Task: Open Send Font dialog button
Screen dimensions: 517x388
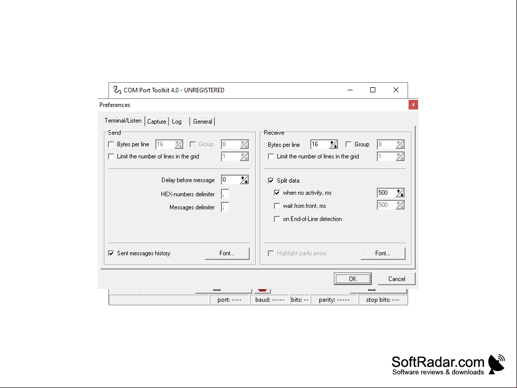Action: [227, 253]
